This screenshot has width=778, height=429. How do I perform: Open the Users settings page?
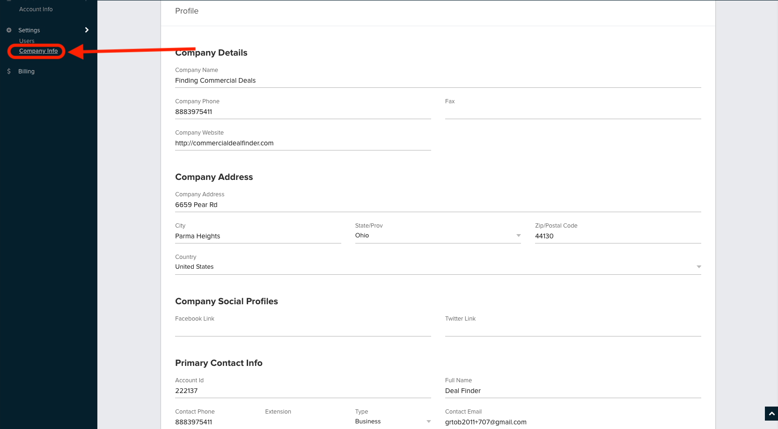[x=27, y=41]
